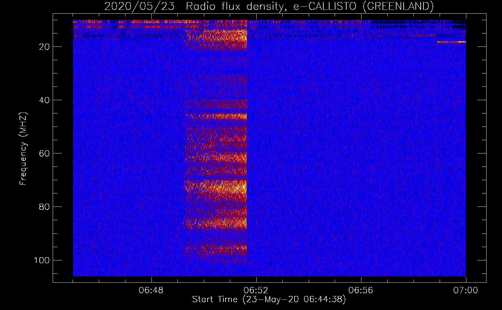Select the 'Frequency (MHZ)' y-axis label
502x310 pixels.
pos(23,149)
